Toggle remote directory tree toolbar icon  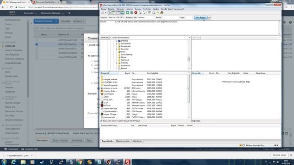[x=119, y=13]
